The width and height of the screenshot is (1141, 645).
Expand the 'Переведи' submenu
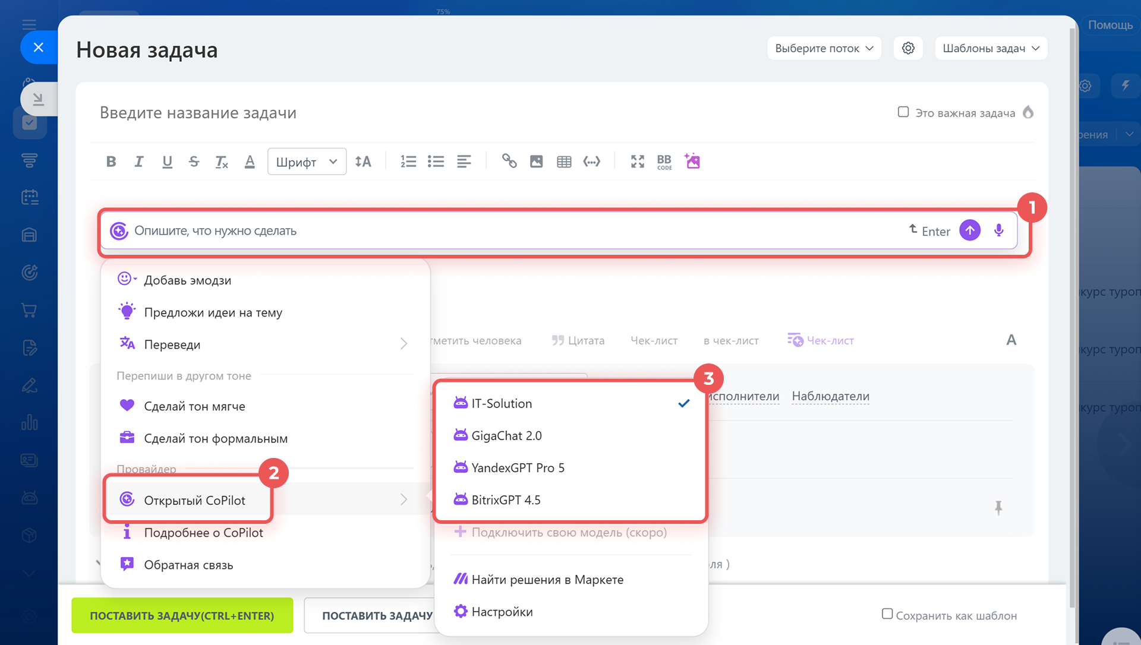point(265,344)
